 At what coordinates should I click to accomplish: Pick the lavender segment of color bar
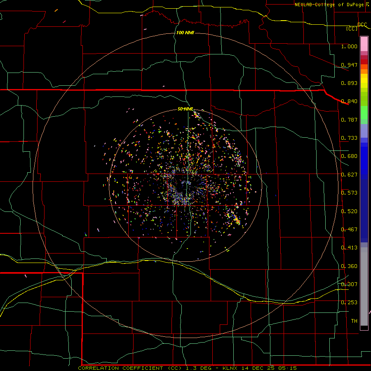(x=364, y=131)
